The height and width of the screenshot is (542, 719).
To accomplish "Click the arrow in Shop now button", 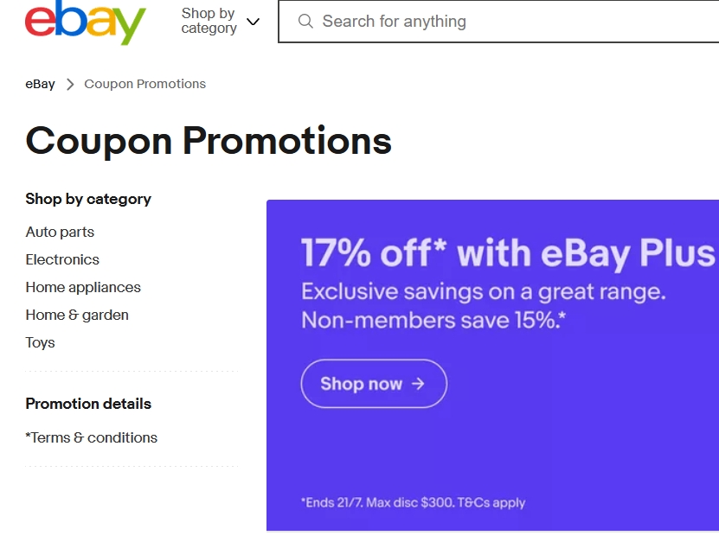I will 418,384.
